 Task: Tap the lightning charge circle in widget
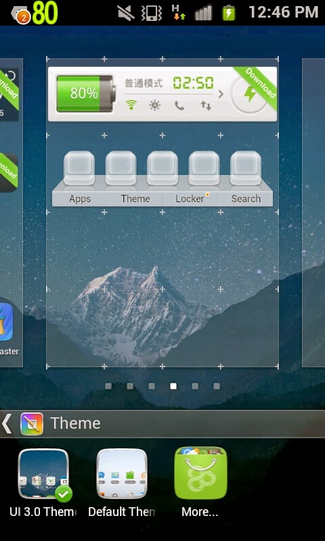[249, 94]
